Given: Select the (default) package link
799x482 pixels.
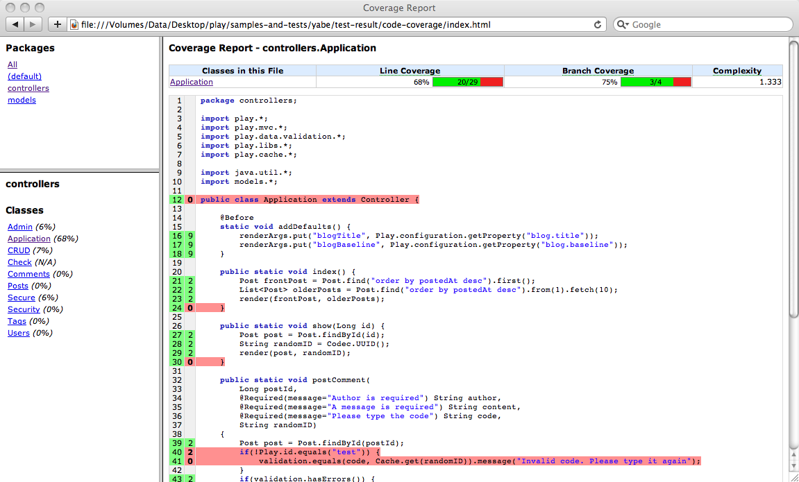Looking at the screenshot, I should [x=24, y=76].
